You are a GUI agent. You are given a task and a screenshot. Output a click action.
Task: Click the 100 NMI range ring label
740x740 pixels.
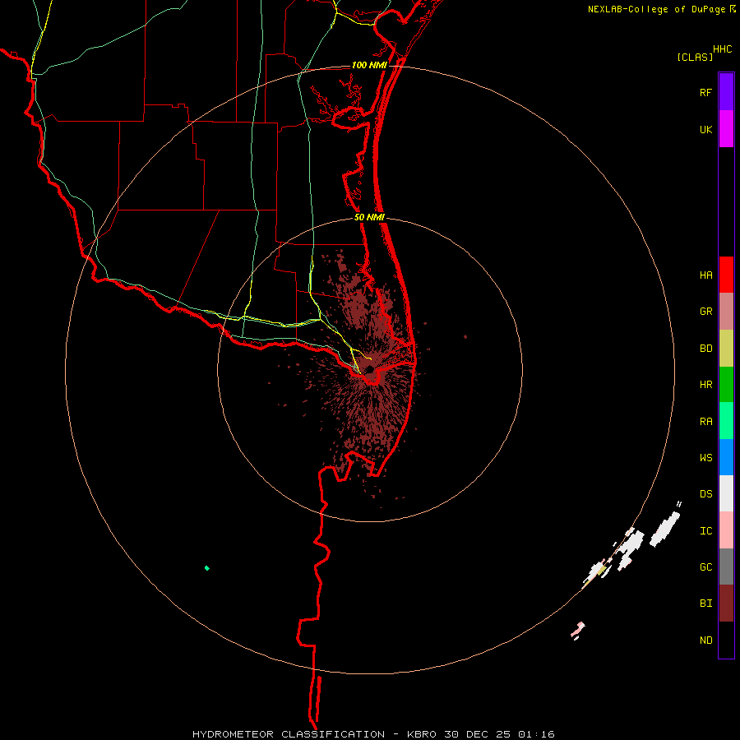[x=368, y=65]
